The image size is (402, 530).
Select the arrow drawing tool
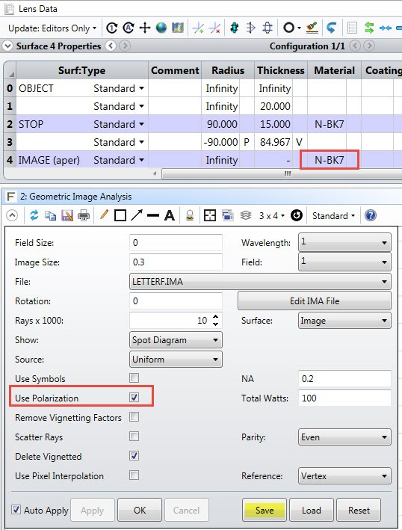coord(137,215)
